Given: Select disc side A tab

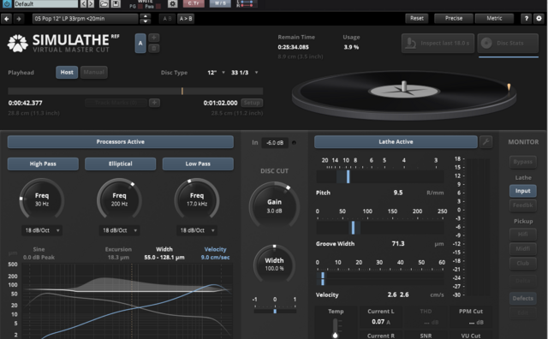Looking at the screenshot, I should (140, 44).
